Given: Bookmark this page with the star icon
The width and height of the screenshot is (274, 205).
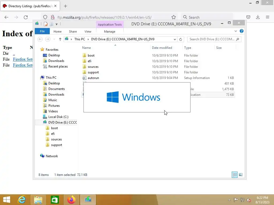Looking at the screenshot, I should click(173, 17).
